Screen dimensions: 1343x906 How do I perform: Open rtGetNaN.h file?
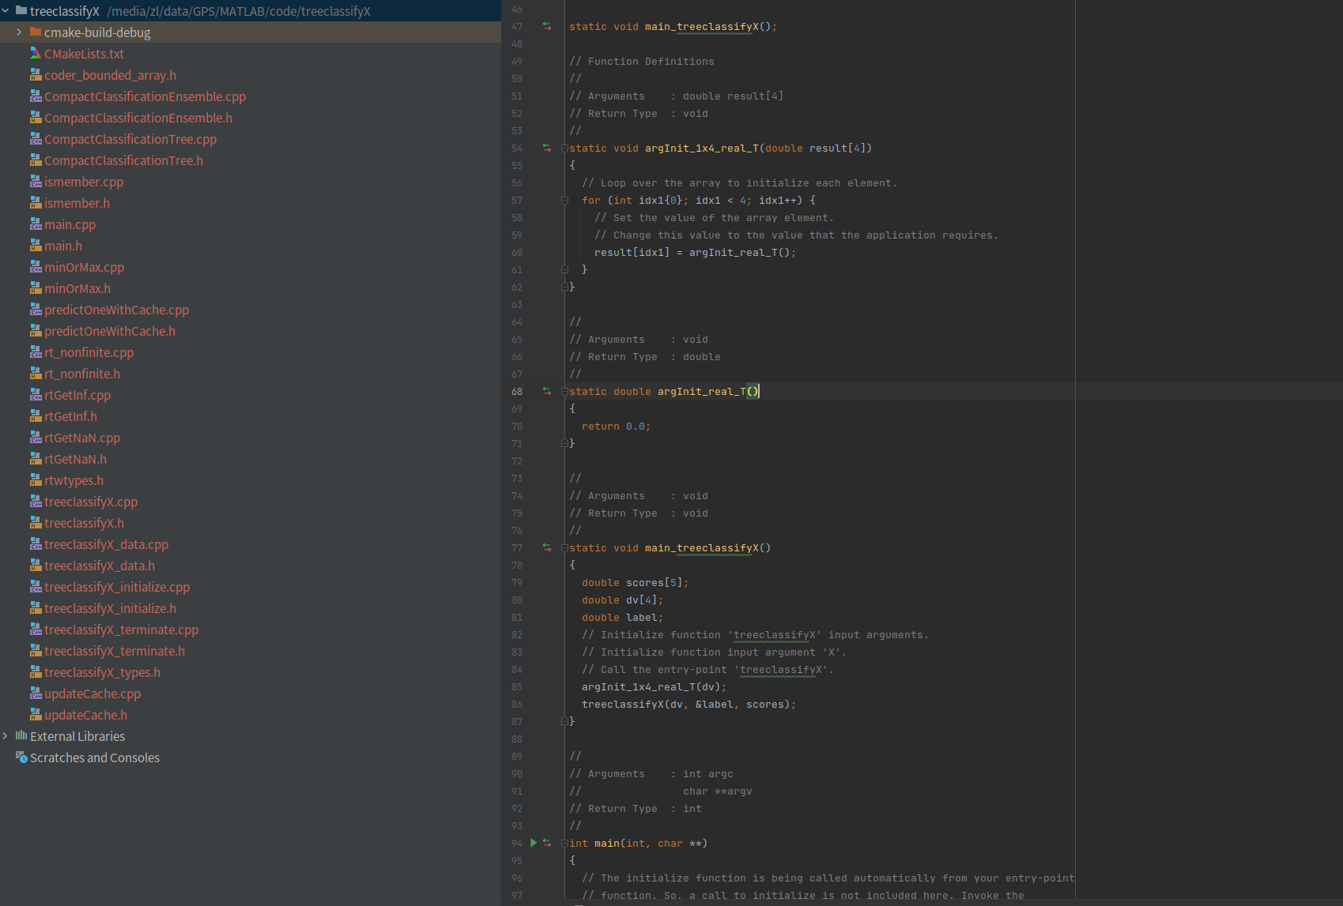click(x=75, y=459)
